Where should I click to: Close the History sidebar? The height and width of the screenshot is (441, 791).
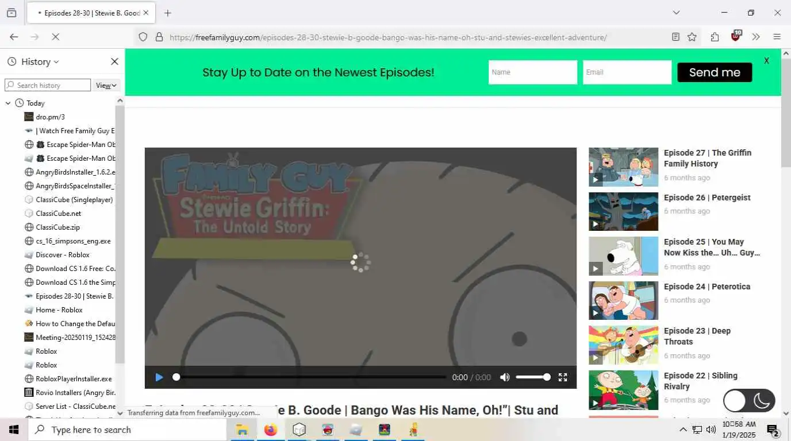click(114, 61)
